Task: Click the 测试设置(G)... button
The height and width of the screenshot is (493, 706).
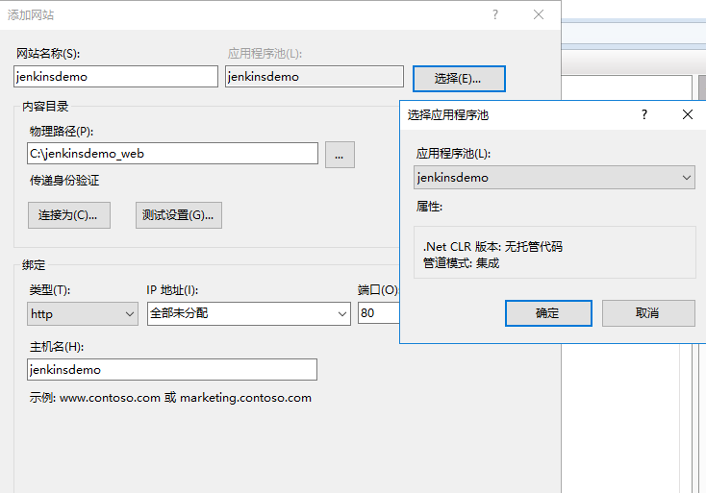Action: (179, 215)
